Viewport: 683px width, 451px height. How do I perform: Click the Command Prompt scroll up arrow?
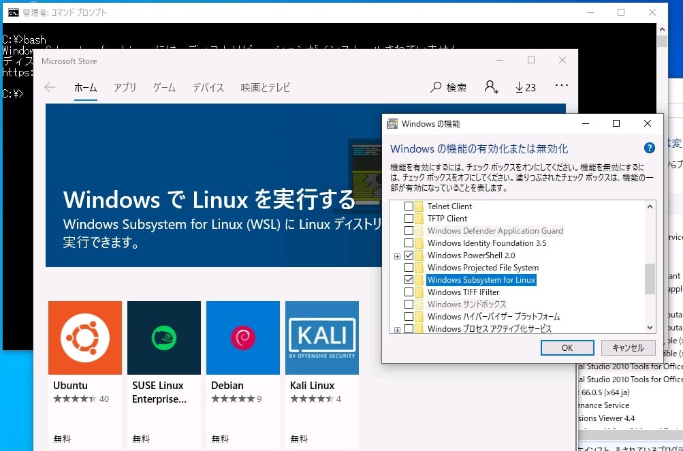(662, 29)
